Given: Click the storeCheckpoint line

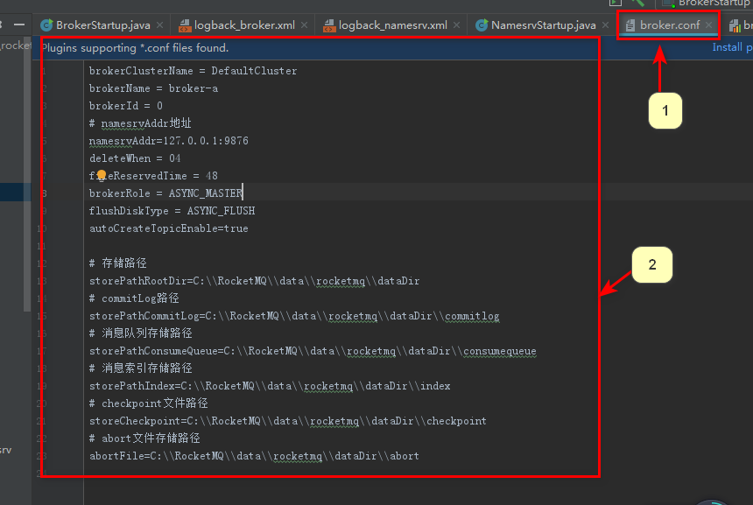Looking at the screenshot, I should tap(288, 421).
